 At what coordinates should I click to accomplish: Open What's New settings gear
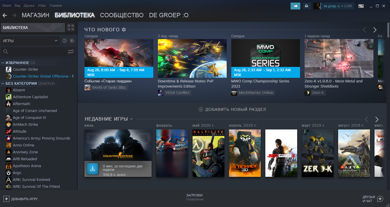[124, 30]
